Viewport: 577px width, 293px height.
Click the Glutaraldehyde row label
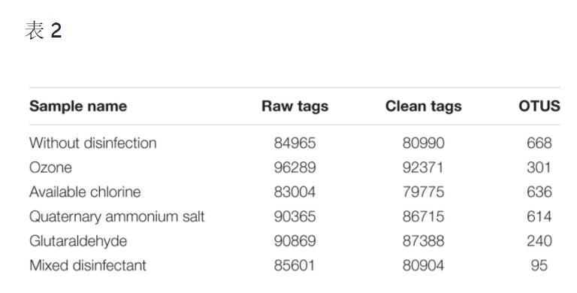[78, 241]
